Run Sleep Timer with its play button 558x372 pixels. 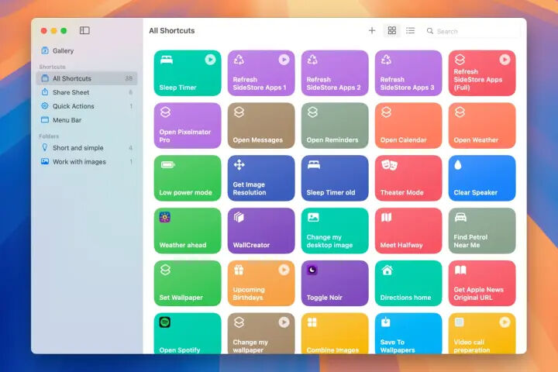point(210,60)
